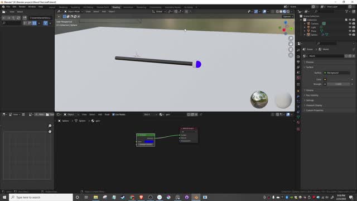
Task: Open the Object Mode dropdown in 3D viewport
Action: (x=73, y=11)
